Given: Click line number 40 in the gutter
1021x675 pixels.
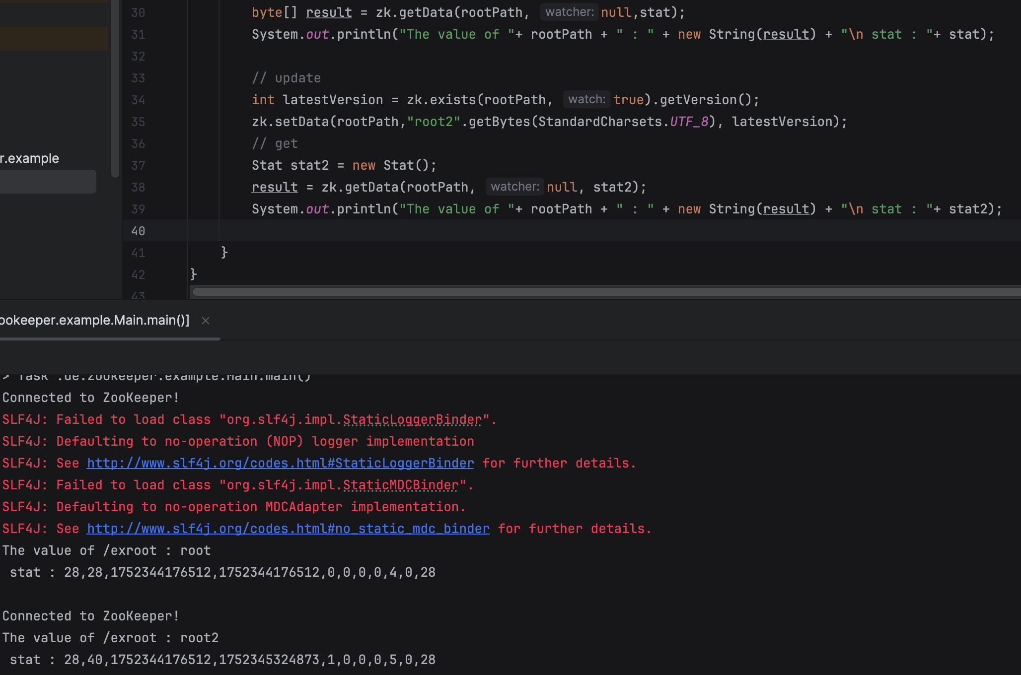Looking at the screenshot, I should [x=138, y=231].
